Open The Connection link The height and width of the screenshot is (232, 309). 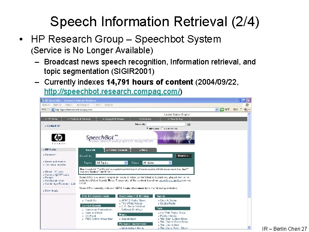point(170,225)
